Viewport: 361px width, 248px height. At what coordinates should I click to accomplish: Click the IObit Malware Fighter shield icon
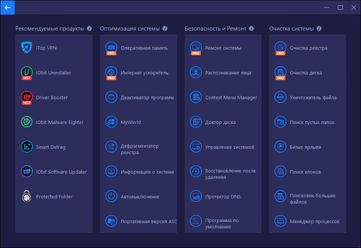(x=27, y=122)
